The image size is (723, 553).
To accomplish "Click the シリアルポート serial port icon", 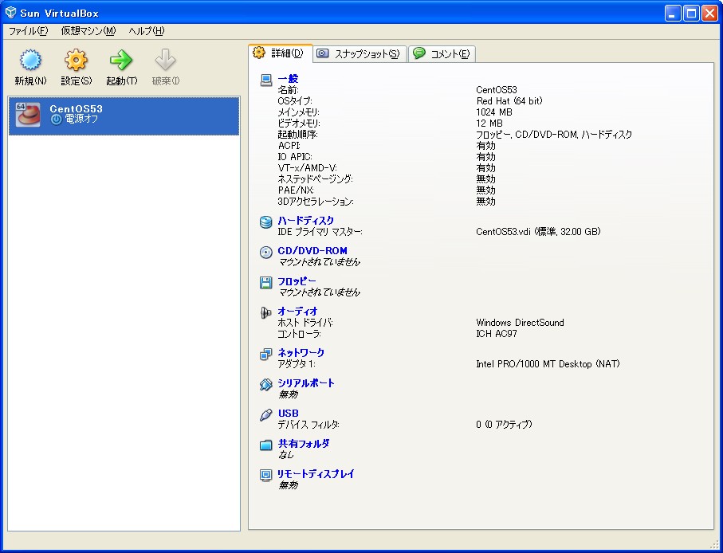I will tap(266, 385).
